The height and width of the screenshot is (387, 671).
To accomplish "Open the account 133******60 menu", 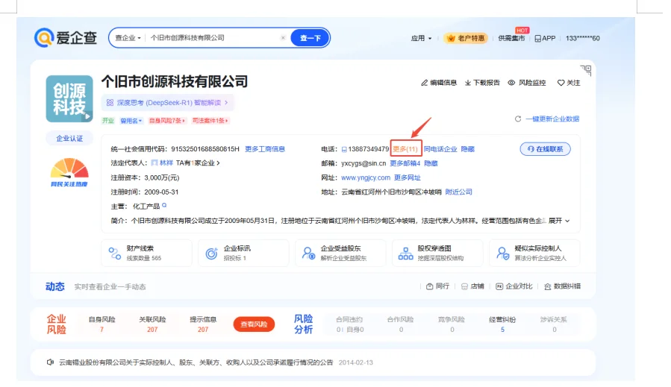I will (x=582, y=38).
